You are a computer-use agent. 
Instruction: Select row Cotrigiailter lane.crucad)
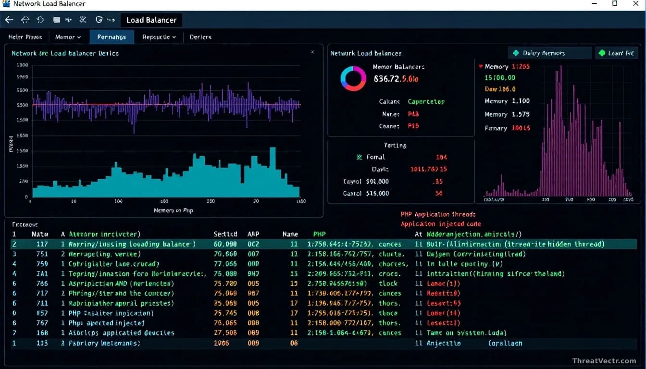tap(323, 264)
